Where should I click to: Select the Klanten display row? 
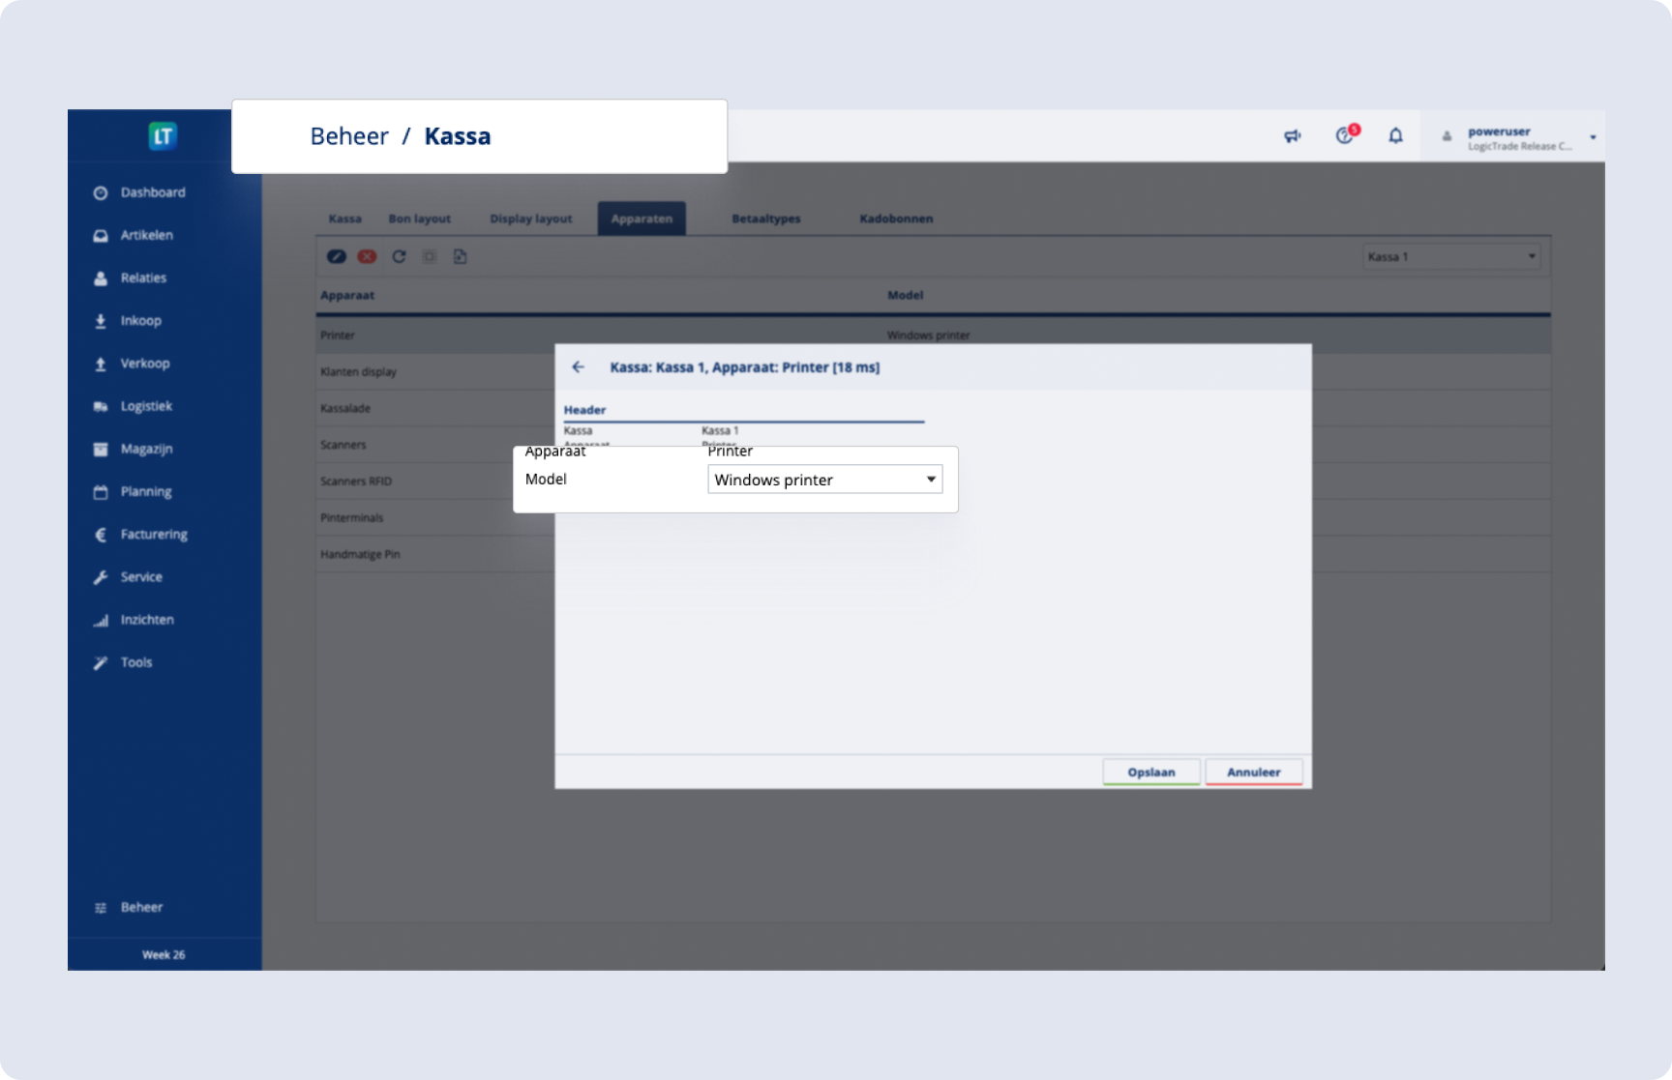coord(359,371)
